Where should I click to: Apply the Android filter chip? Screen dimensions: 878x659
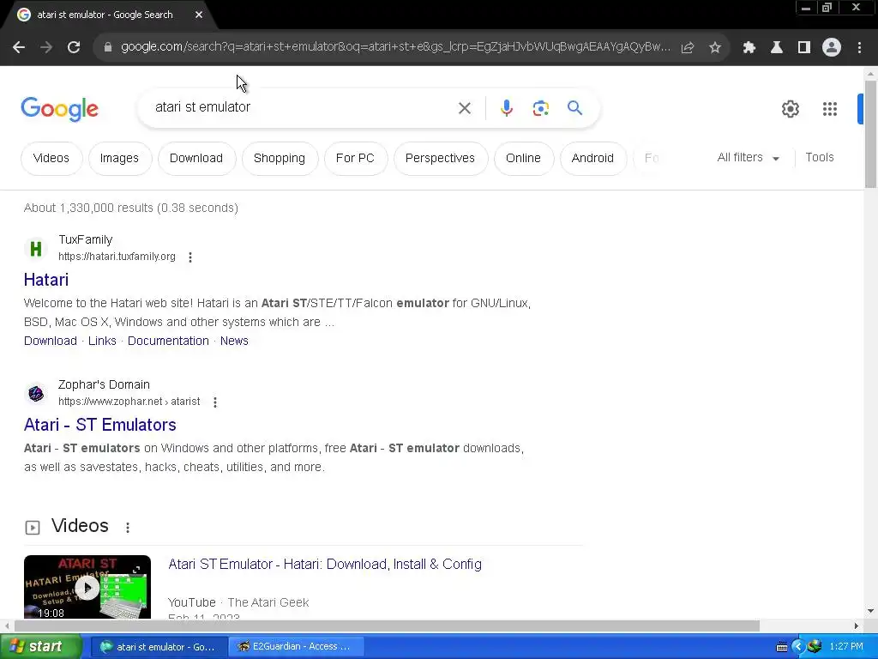click(x=592, y=159)
